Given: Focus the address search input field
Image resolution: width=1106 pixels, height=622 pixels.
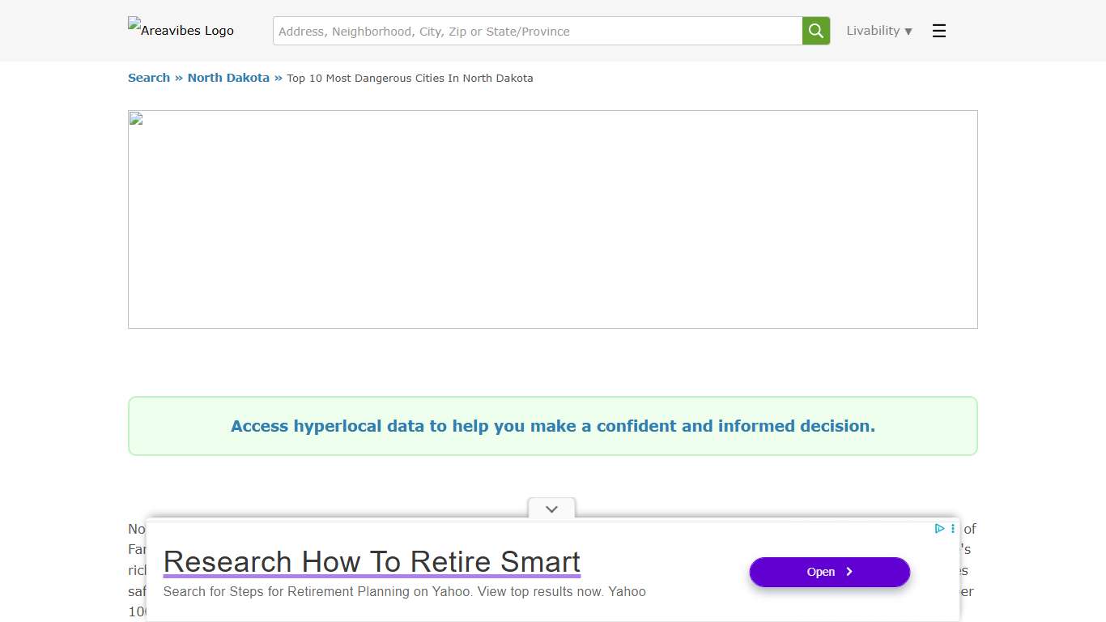Looking at the screenshot, I should (x=538, y=31).
